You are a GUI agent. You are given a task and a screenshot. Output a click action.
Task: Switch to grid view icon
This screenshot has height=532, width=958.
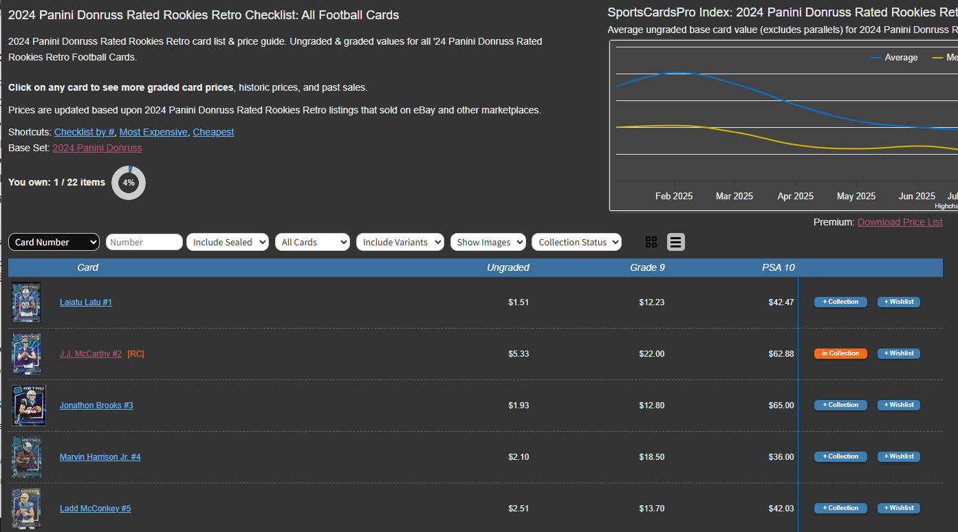point(651,242)
